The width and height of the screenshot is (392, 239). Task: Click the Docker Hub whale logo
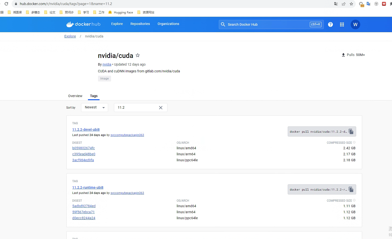(83, 24)
